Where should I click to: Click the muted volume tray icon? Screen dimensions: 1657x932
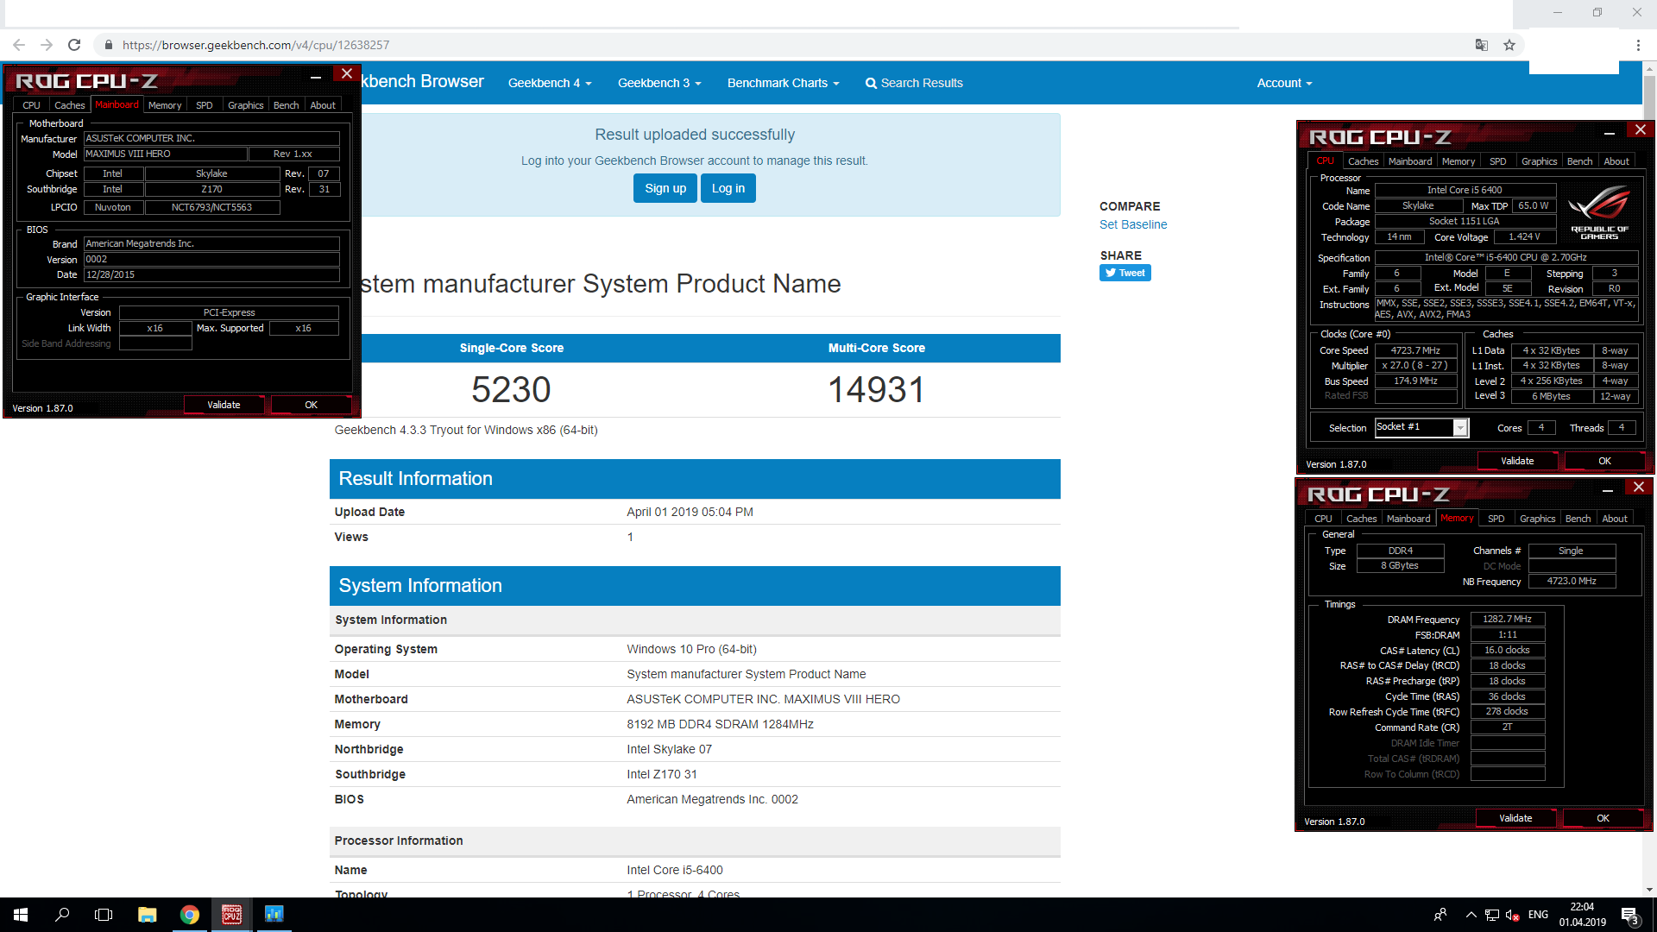tap(1512, 915)
